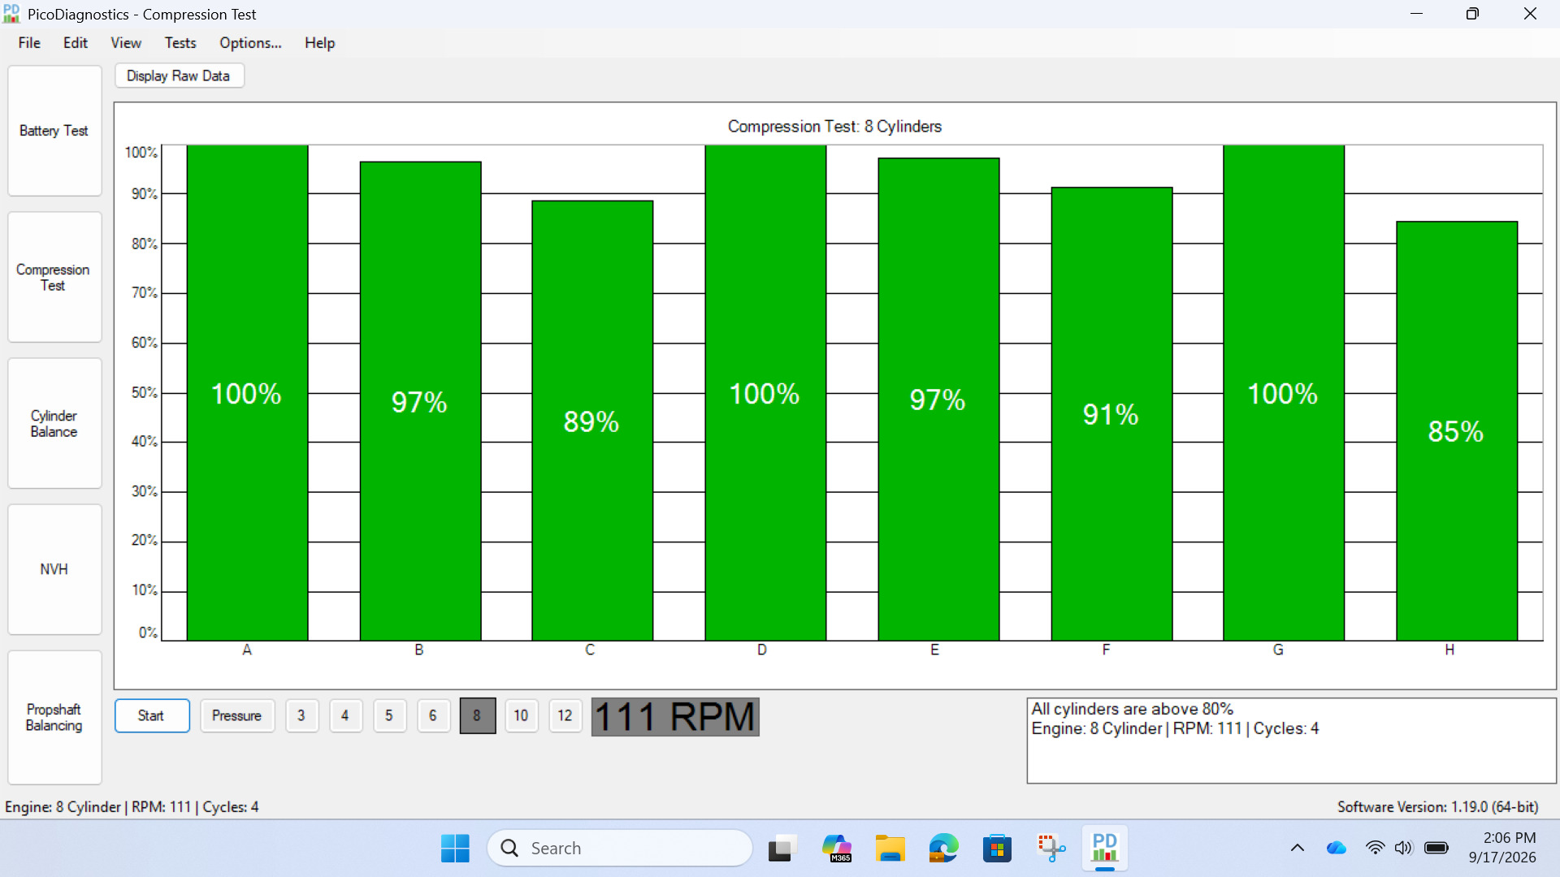Open Microsoft Store from the taskbar
This screenshot has width=1560, height=877.
997,849
